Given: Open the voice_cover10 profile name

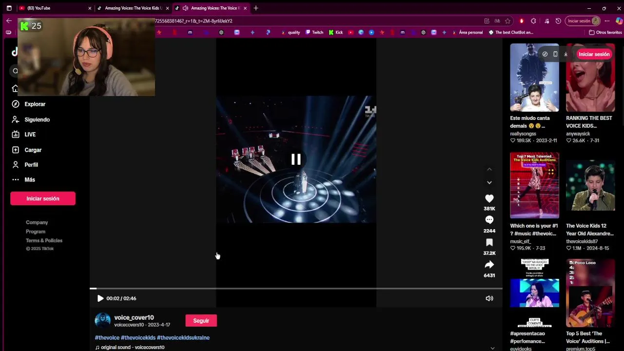Looking at the screenshot, I should click(x=134, y=317).
